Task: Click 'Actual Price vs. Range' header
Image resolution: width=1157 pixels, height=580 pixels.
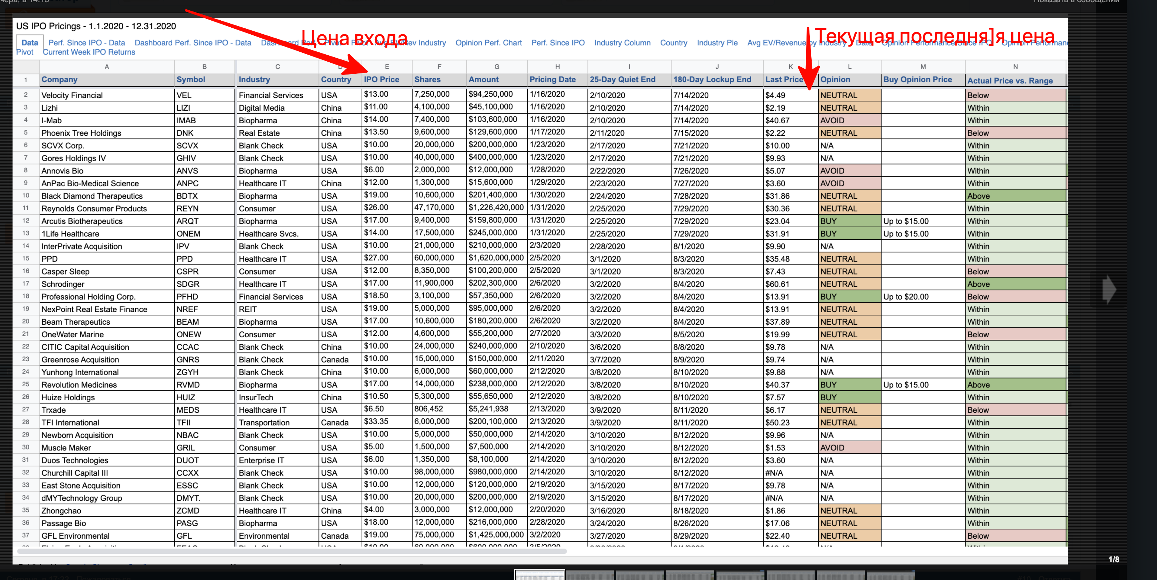Action: tap(1015, 80)
